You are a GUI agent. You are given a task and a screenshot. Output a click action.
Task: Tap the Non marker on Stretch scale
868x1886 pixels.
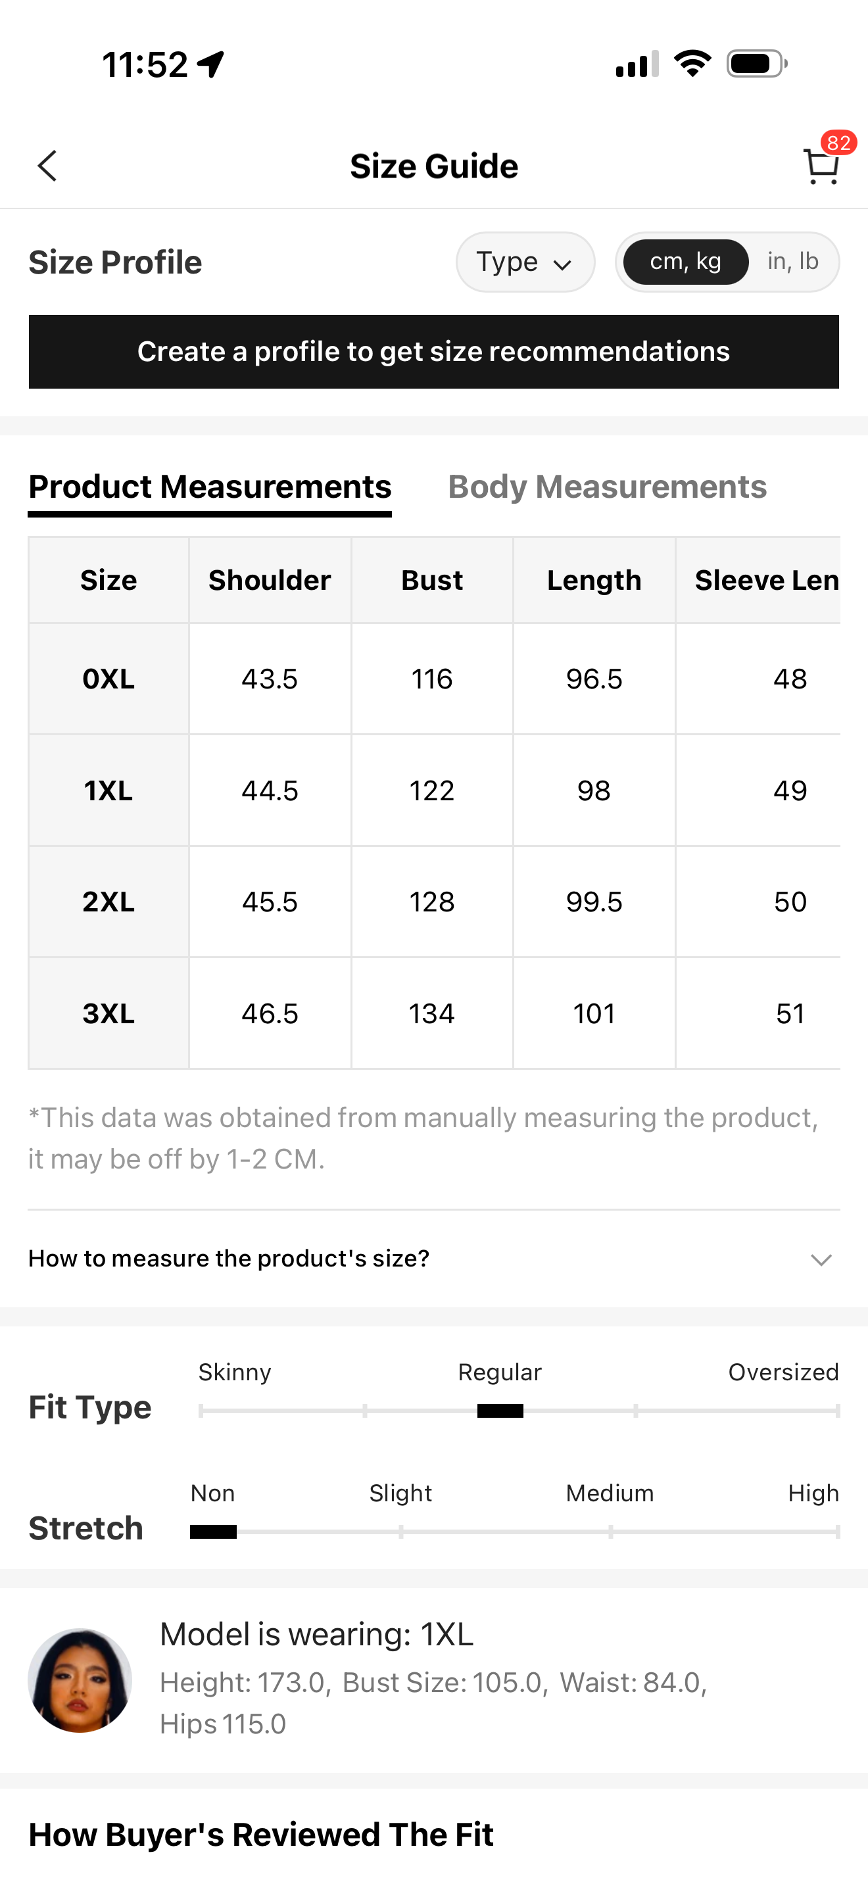(x=213, y=1532)
